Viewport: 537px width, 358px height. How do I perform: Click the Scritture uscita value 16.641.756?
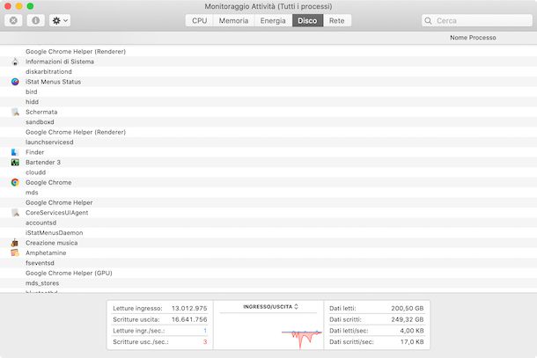(x=189, y=319)
